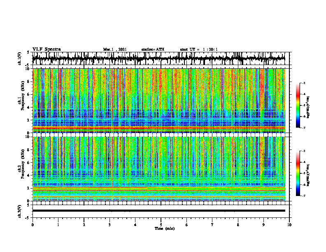Click the 'VLF Spectra' plot title
The width and height of the screenshot is (326, 252).
(47, 49)
